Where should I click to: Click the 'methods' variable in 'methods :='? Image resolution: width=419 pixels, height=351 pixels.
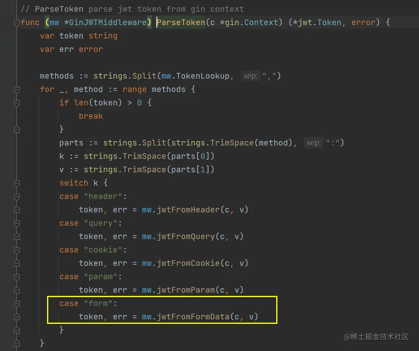57,76
